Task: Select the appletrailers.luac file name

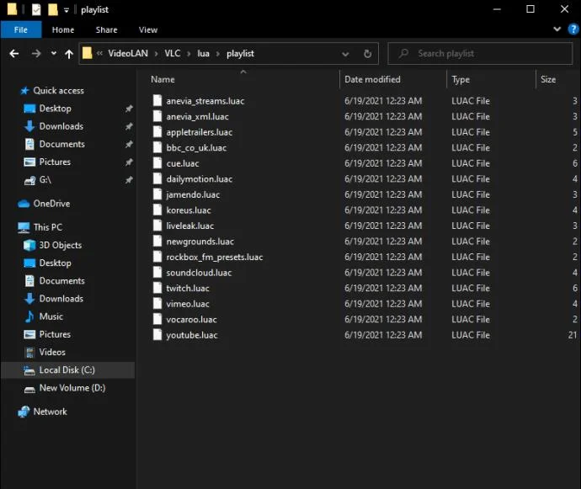Action: pyautogui.click(x=200, y=132)
